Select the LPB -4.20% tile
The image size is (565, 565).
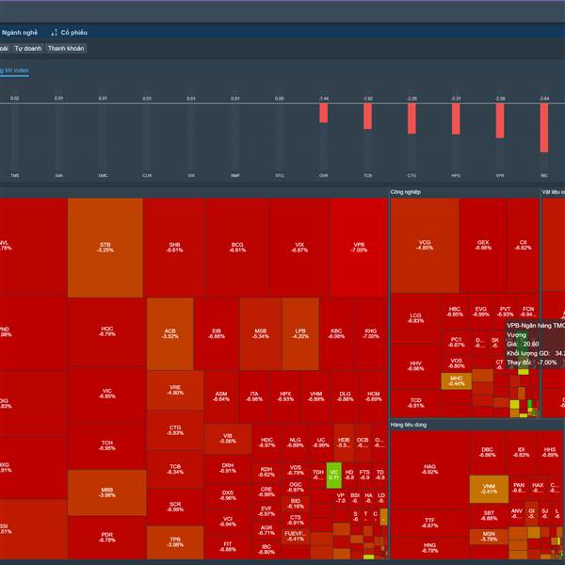300,333
